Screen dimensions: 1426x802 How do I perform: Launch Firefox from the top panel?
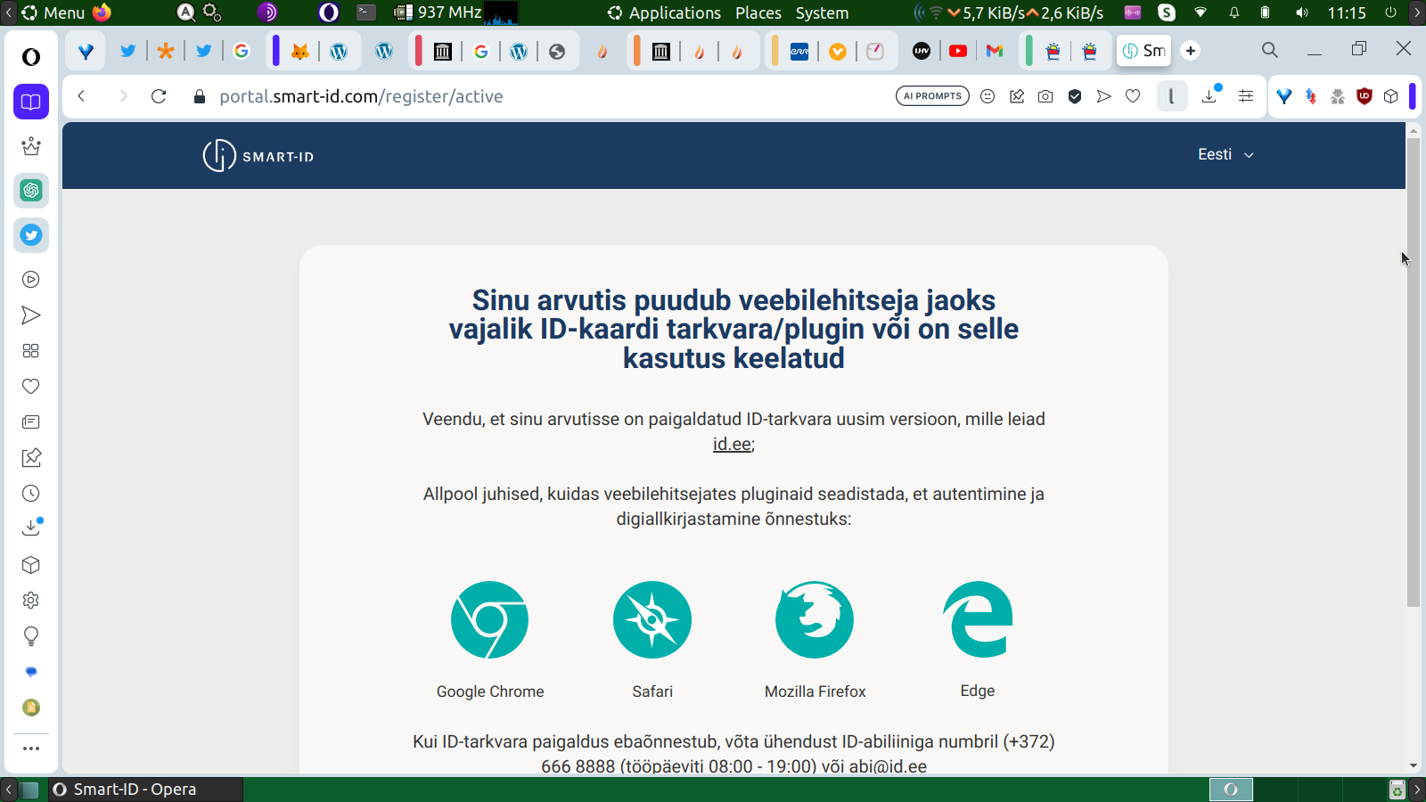click(102, 12)
